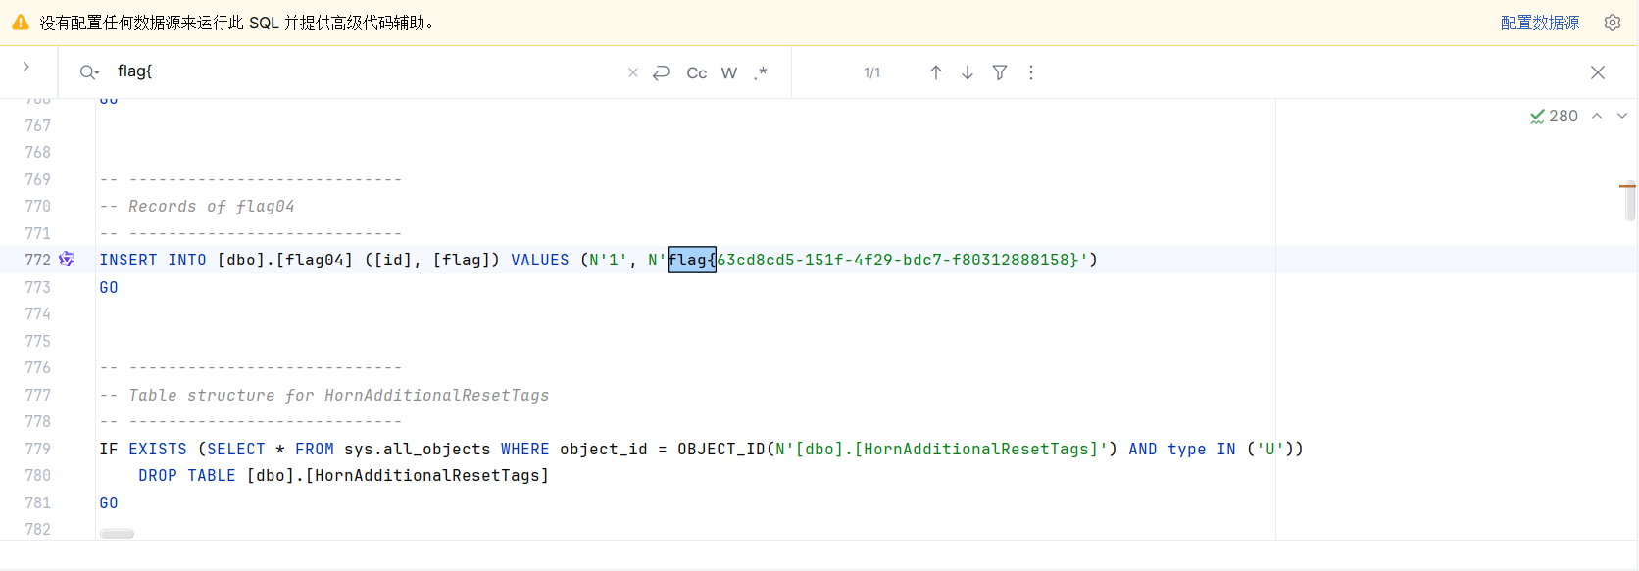This screenshot has height=571, width=1639.
Task: Go to previous highlighted problem arrow
Action: (x=1597, y=116)
